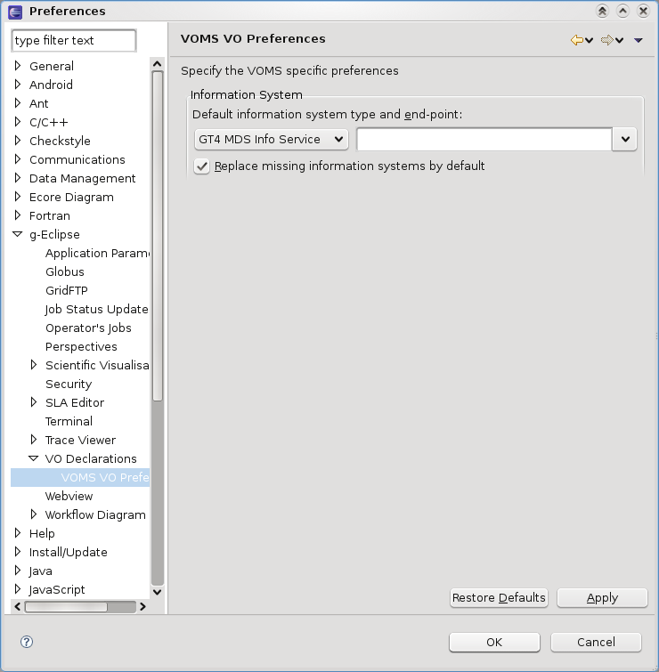Expand the Data Management tree node

click(18, 178)
